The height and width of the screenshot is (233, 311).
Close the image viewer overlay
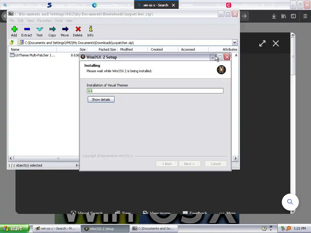pos(276,43)
